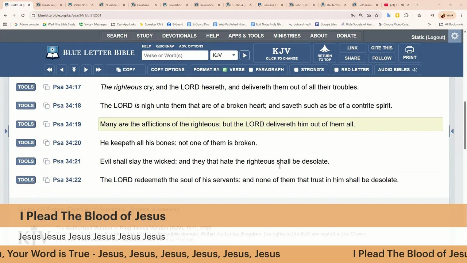467x263 pixels.
Task: Copy Psa 34:19 with its copy icon
Action: pos(46,124)
